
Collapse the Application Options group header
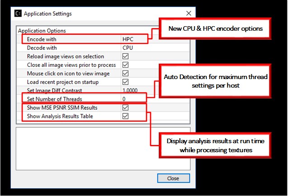click(x=42, y=31)
